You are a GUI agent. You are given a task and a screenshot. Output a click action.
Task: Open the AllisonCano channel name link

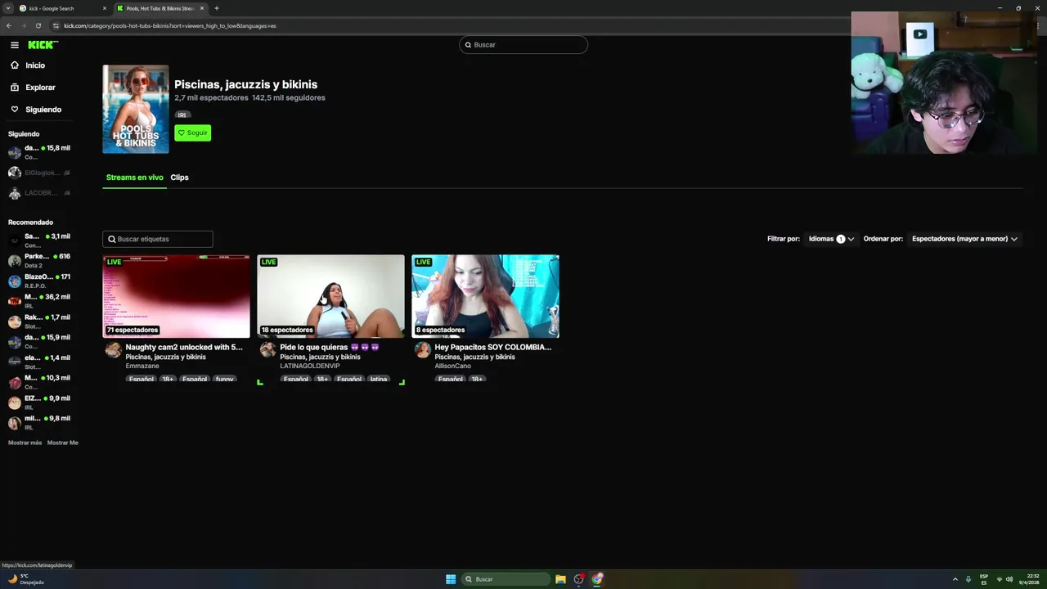(x=452, y=366)
